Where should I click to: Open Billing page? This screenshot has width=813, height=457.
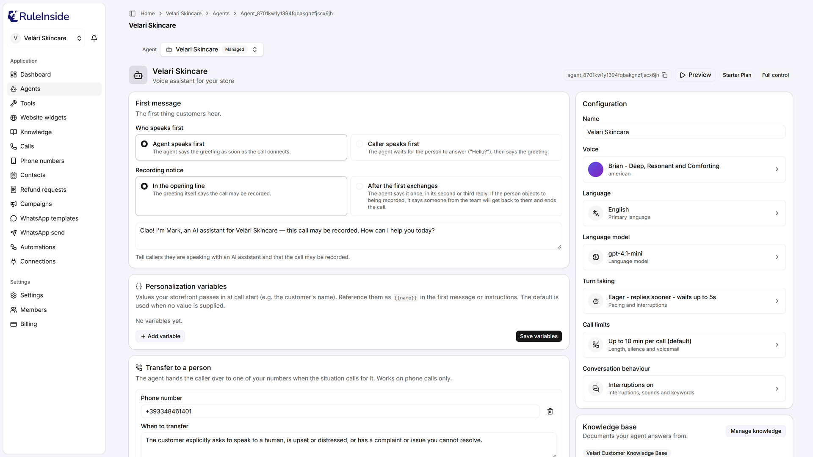point(54,324)
